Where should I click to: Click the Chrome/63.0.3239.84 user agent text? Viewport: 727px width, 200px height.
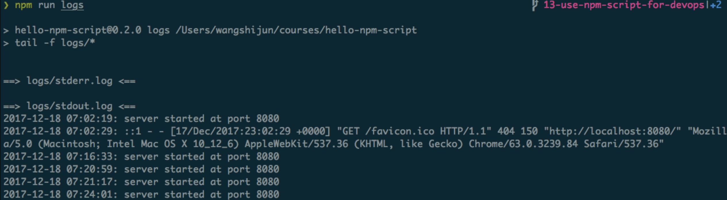tap(523, 144)
